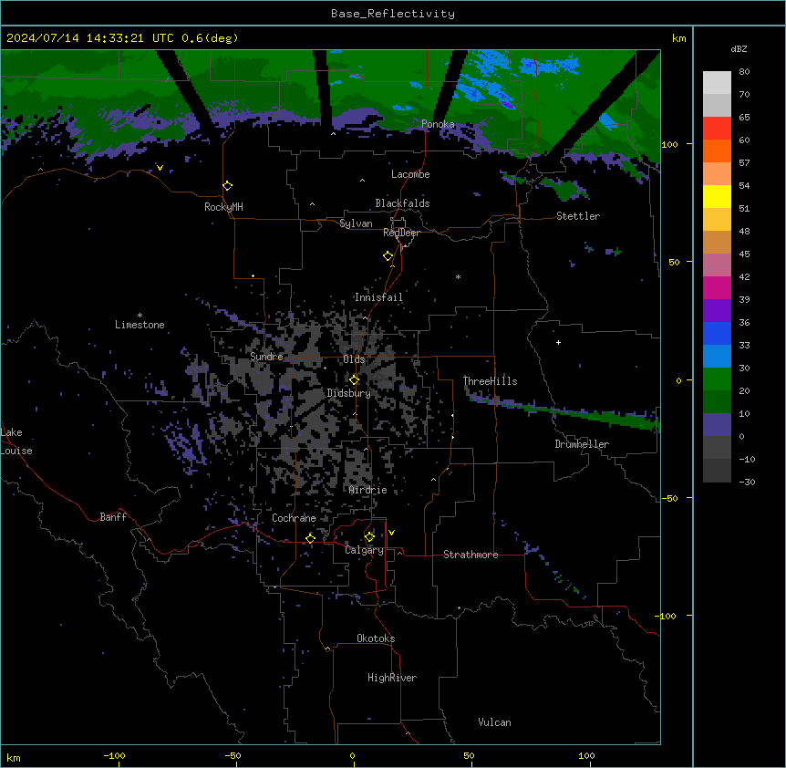Click the Blackfalds label
The height and width of the screenshot is (768, 786).
[402, 203]
